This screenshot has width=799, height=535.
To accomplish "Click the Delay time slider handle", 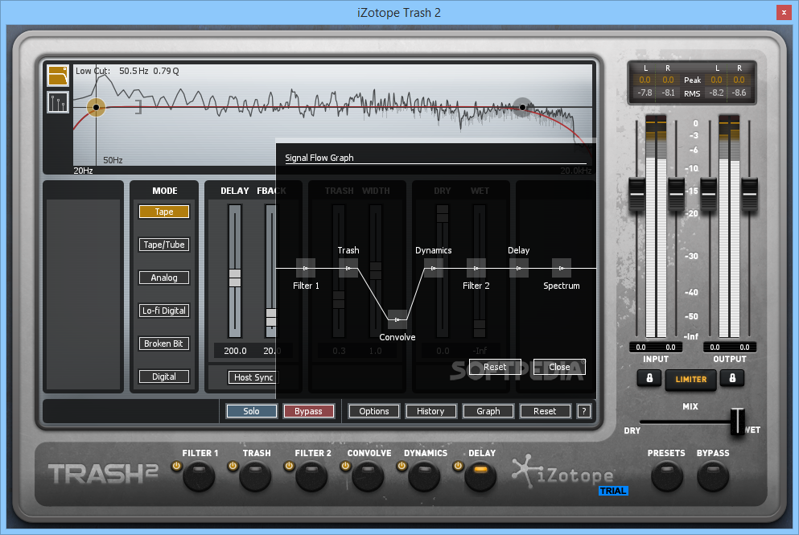I will [x=235, y=278].
